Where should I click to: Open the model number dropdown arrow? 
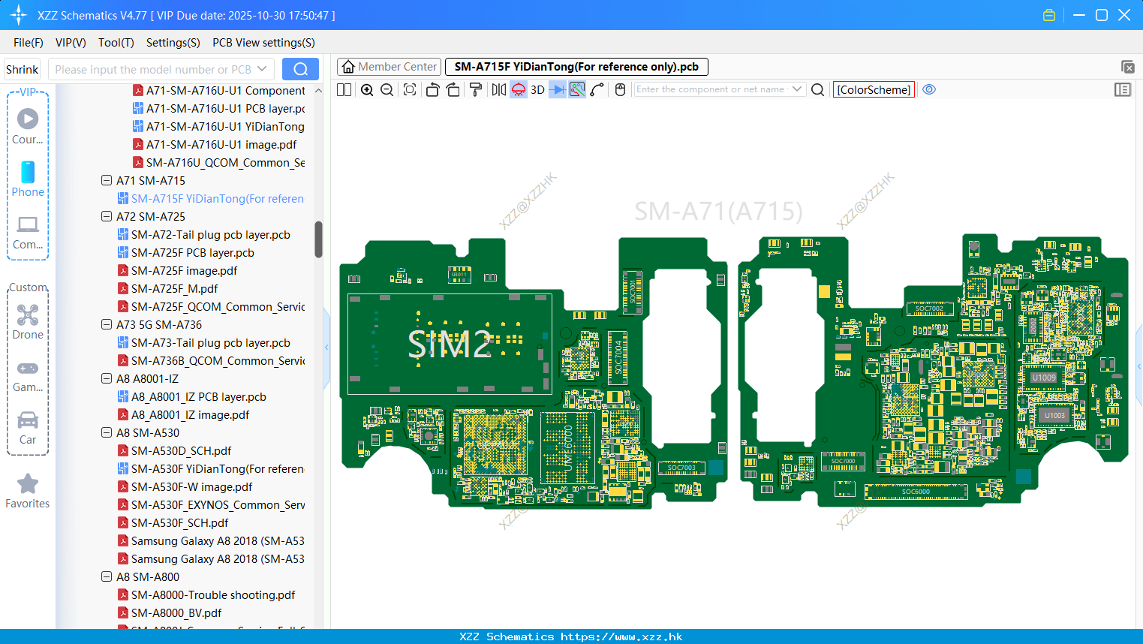262,69
